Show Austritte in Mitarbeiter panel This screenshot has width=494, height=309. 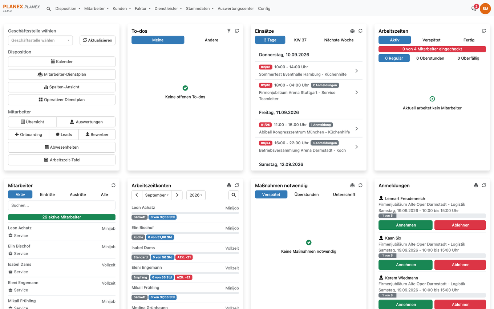78,194
